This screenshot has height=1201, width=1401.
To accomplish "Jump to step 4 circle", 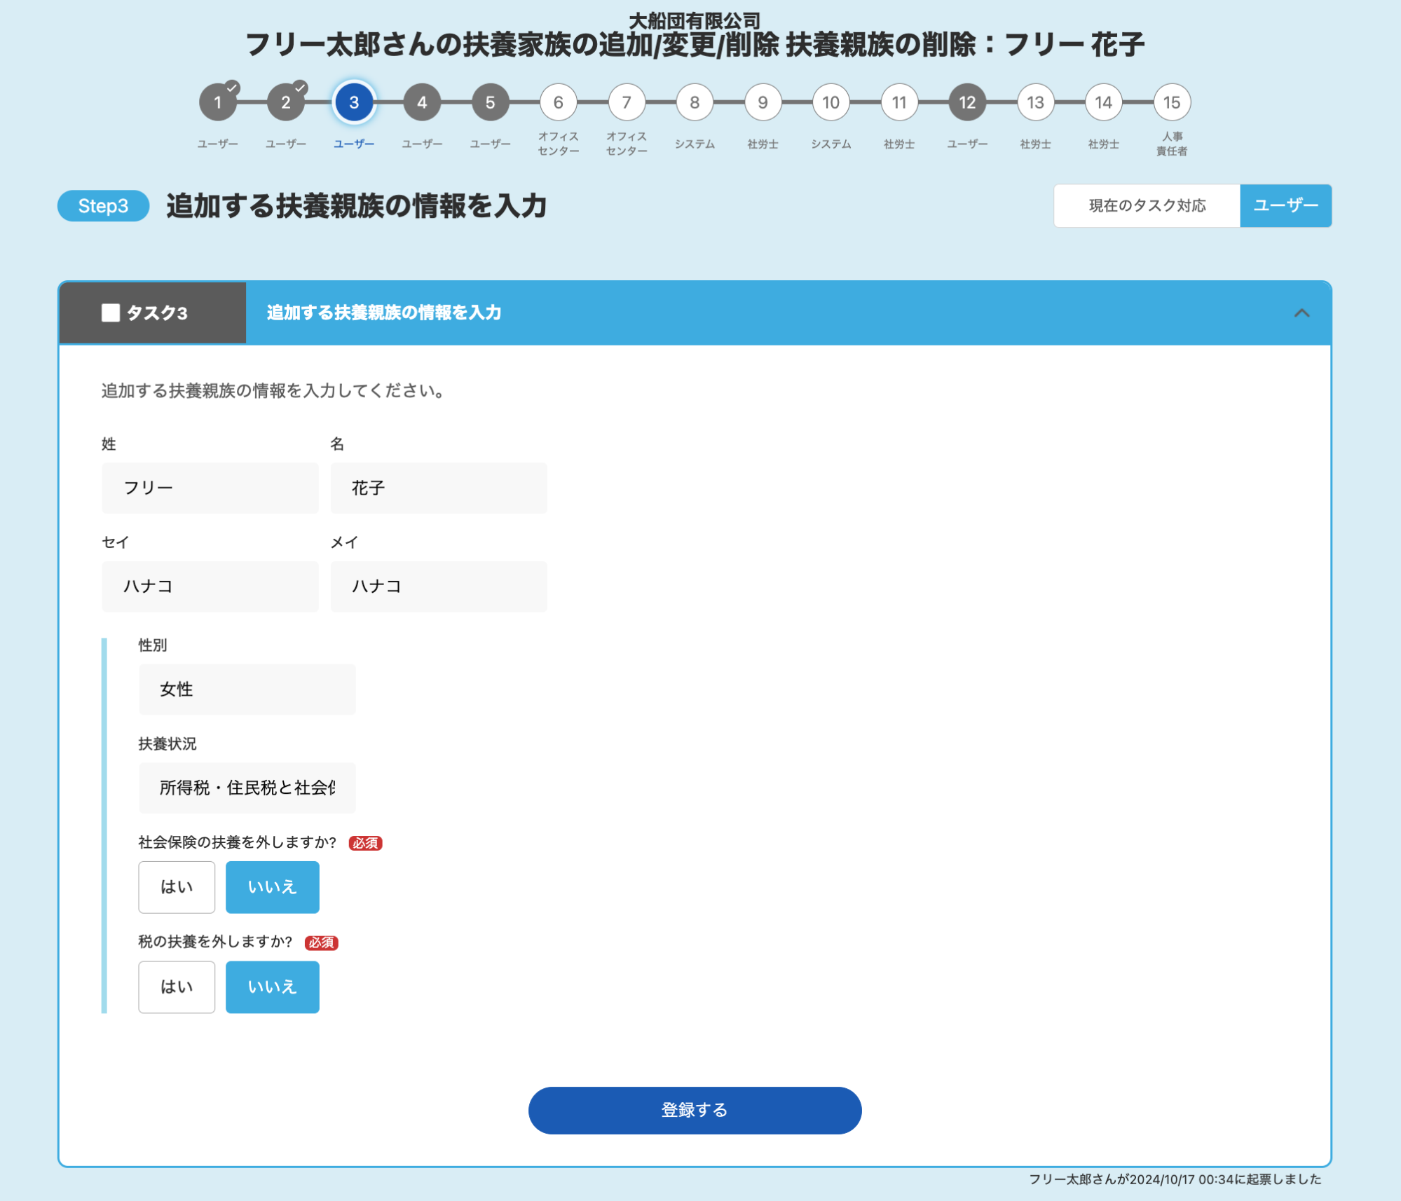I will (x=422, y=102).
